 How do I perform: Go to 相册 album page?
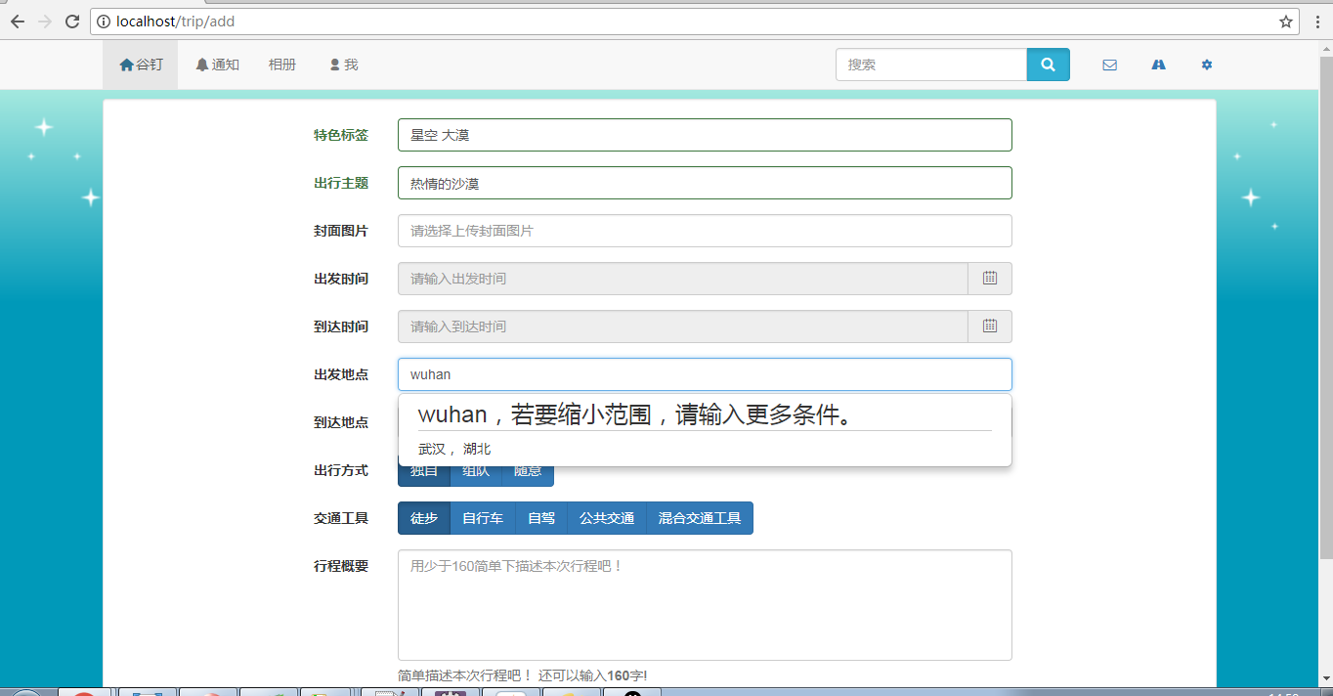(x=282, y=65)
